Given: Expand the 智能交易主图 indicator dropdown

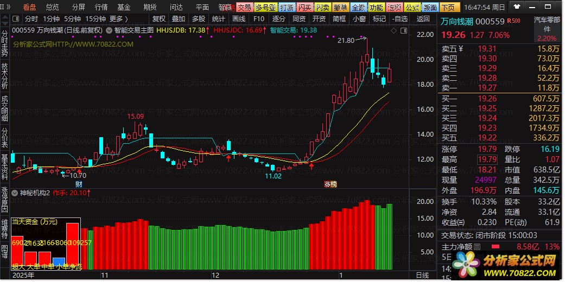Looking at the screenshot, I should [x=110, y=30].
